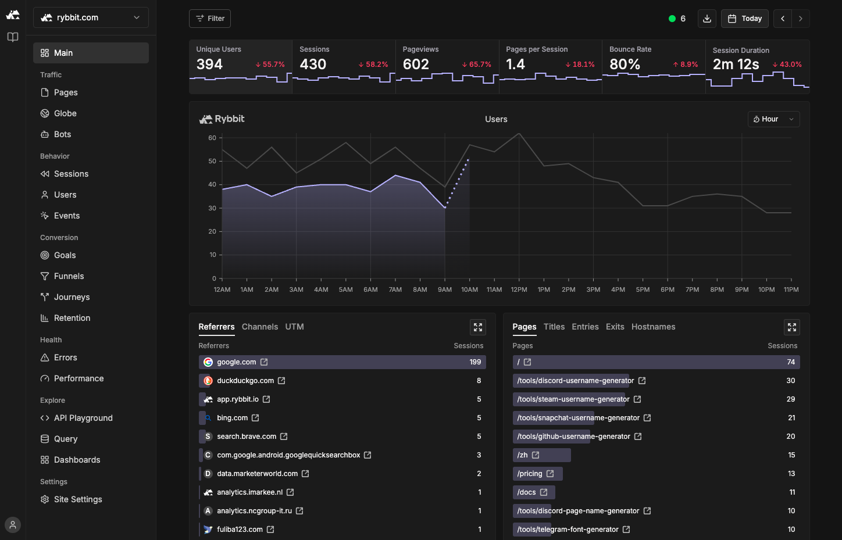
Task: Open google.com external link icon
Action: [264, 362]
